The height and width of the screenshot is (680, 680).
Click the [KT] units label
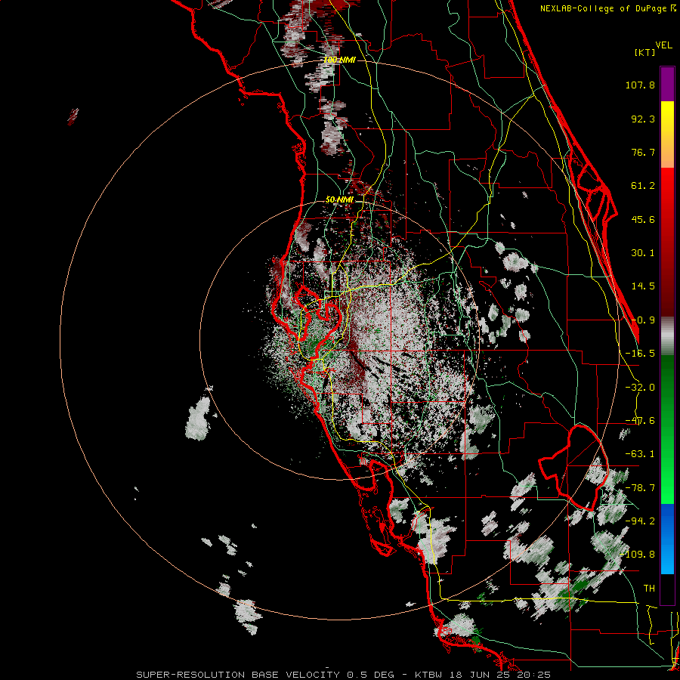[645, 52]
